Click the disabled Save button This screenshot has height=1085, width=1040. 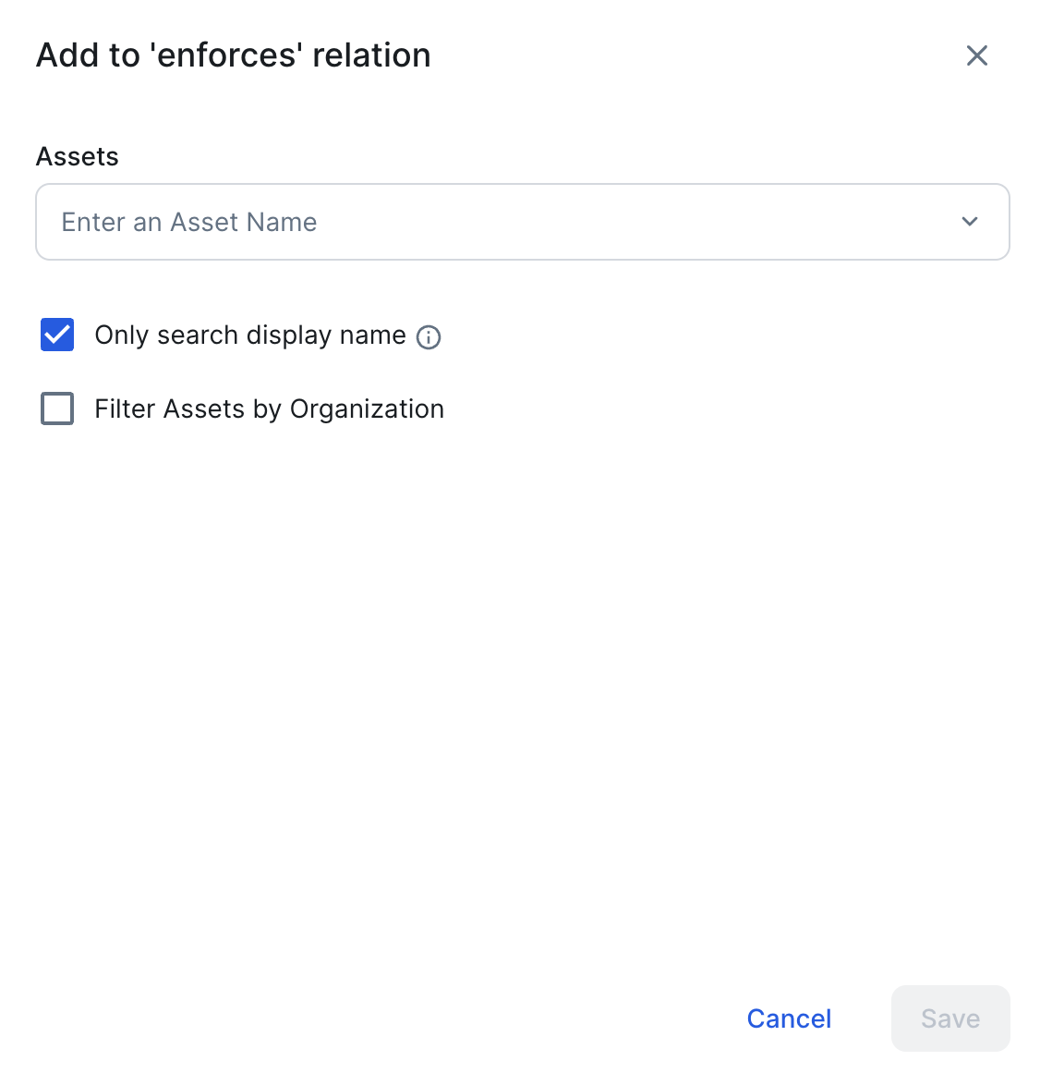pyautogui.click(x=950, y=1018)
